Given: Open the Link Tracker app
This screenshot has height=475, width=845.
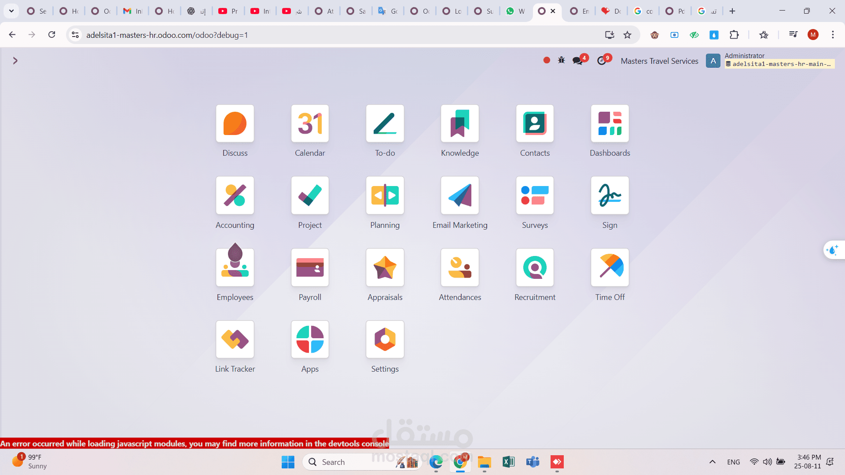Looking at the screenshot, I should pyautogui.click(x=235, y=340).
